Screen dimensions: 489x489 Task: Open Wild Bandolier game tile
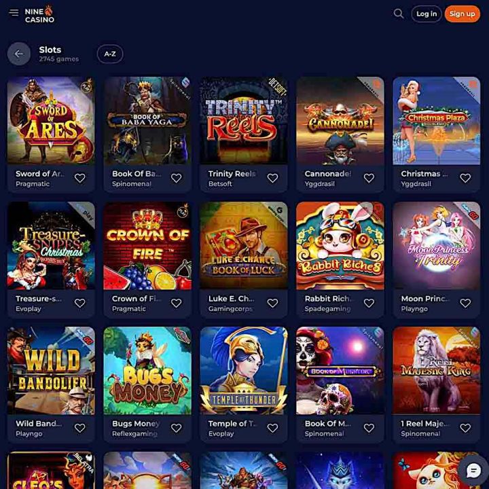(x=51, y=371)
